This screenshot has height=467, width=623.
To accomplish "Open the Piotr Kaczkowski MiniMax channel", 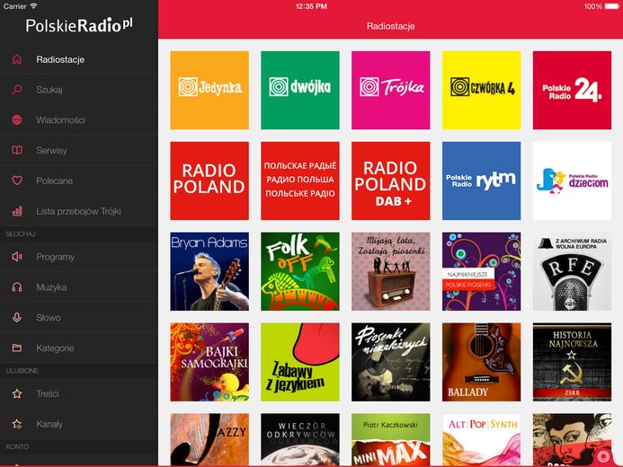I will [x=390, y=439].
